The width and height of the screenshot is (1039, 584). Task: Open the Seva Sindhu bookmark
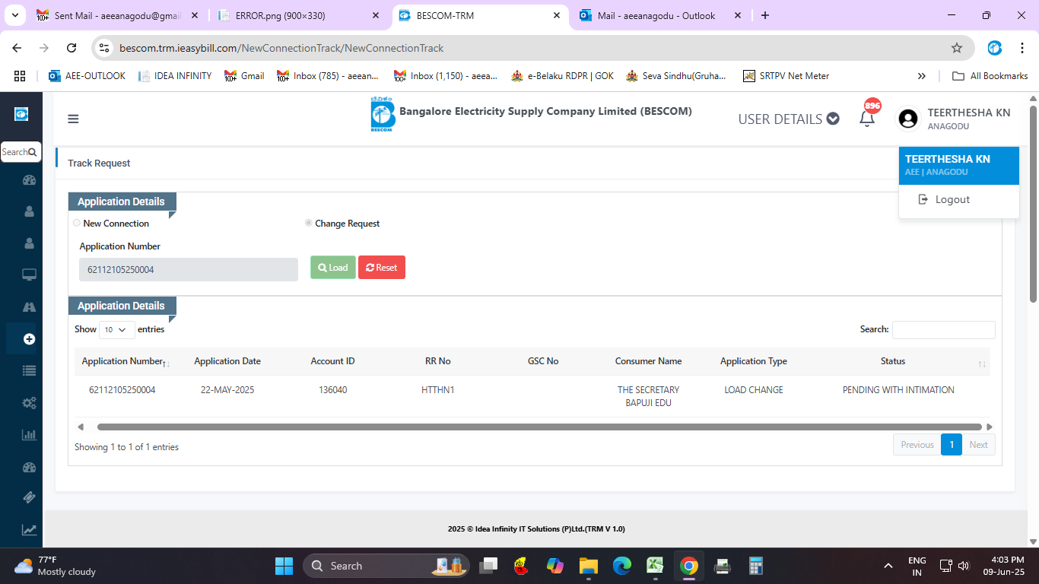point(676,76)
